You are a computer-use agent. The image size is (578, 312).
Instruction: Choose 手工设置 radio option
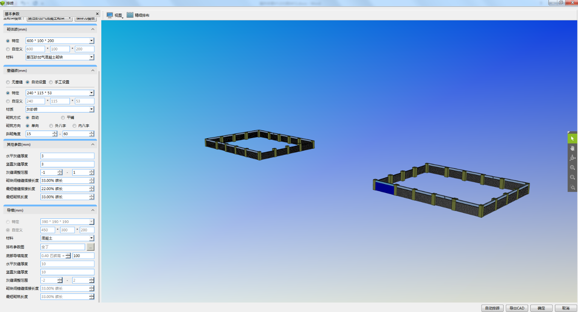51,82
